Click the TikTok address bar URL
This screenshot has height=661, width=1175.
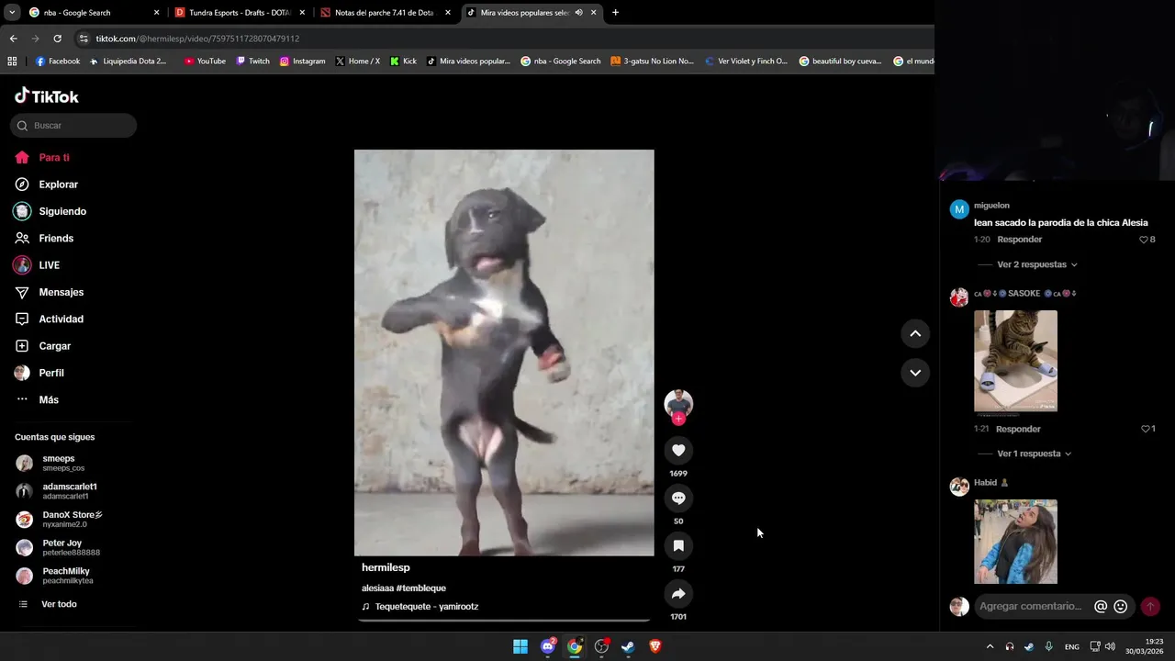click(197, 39)
